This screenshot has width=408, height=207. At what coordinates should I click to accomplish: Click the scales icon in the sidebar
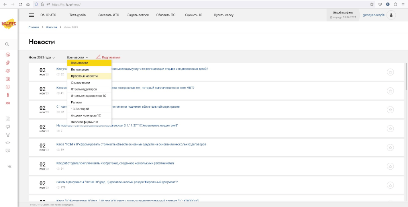tap(8, 70)
